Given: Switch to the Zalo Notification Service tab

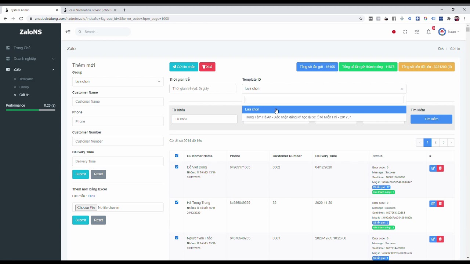Looking at the screenshot, I should pyautogui.click(x=90, y=10).
